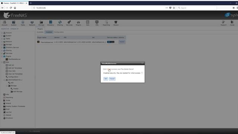Tick the Disables security checkbox
This screenshot has width=238, height=134.
pyautogui.click(x=142, y=73)
